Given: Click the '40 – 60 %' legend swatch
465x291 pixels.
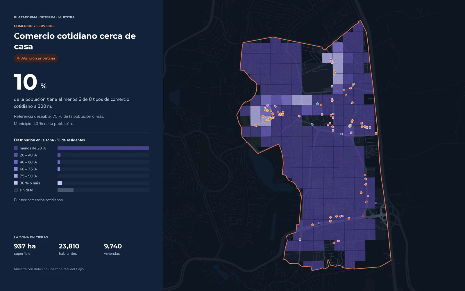Looking at the screenshot, I should 16,162.
